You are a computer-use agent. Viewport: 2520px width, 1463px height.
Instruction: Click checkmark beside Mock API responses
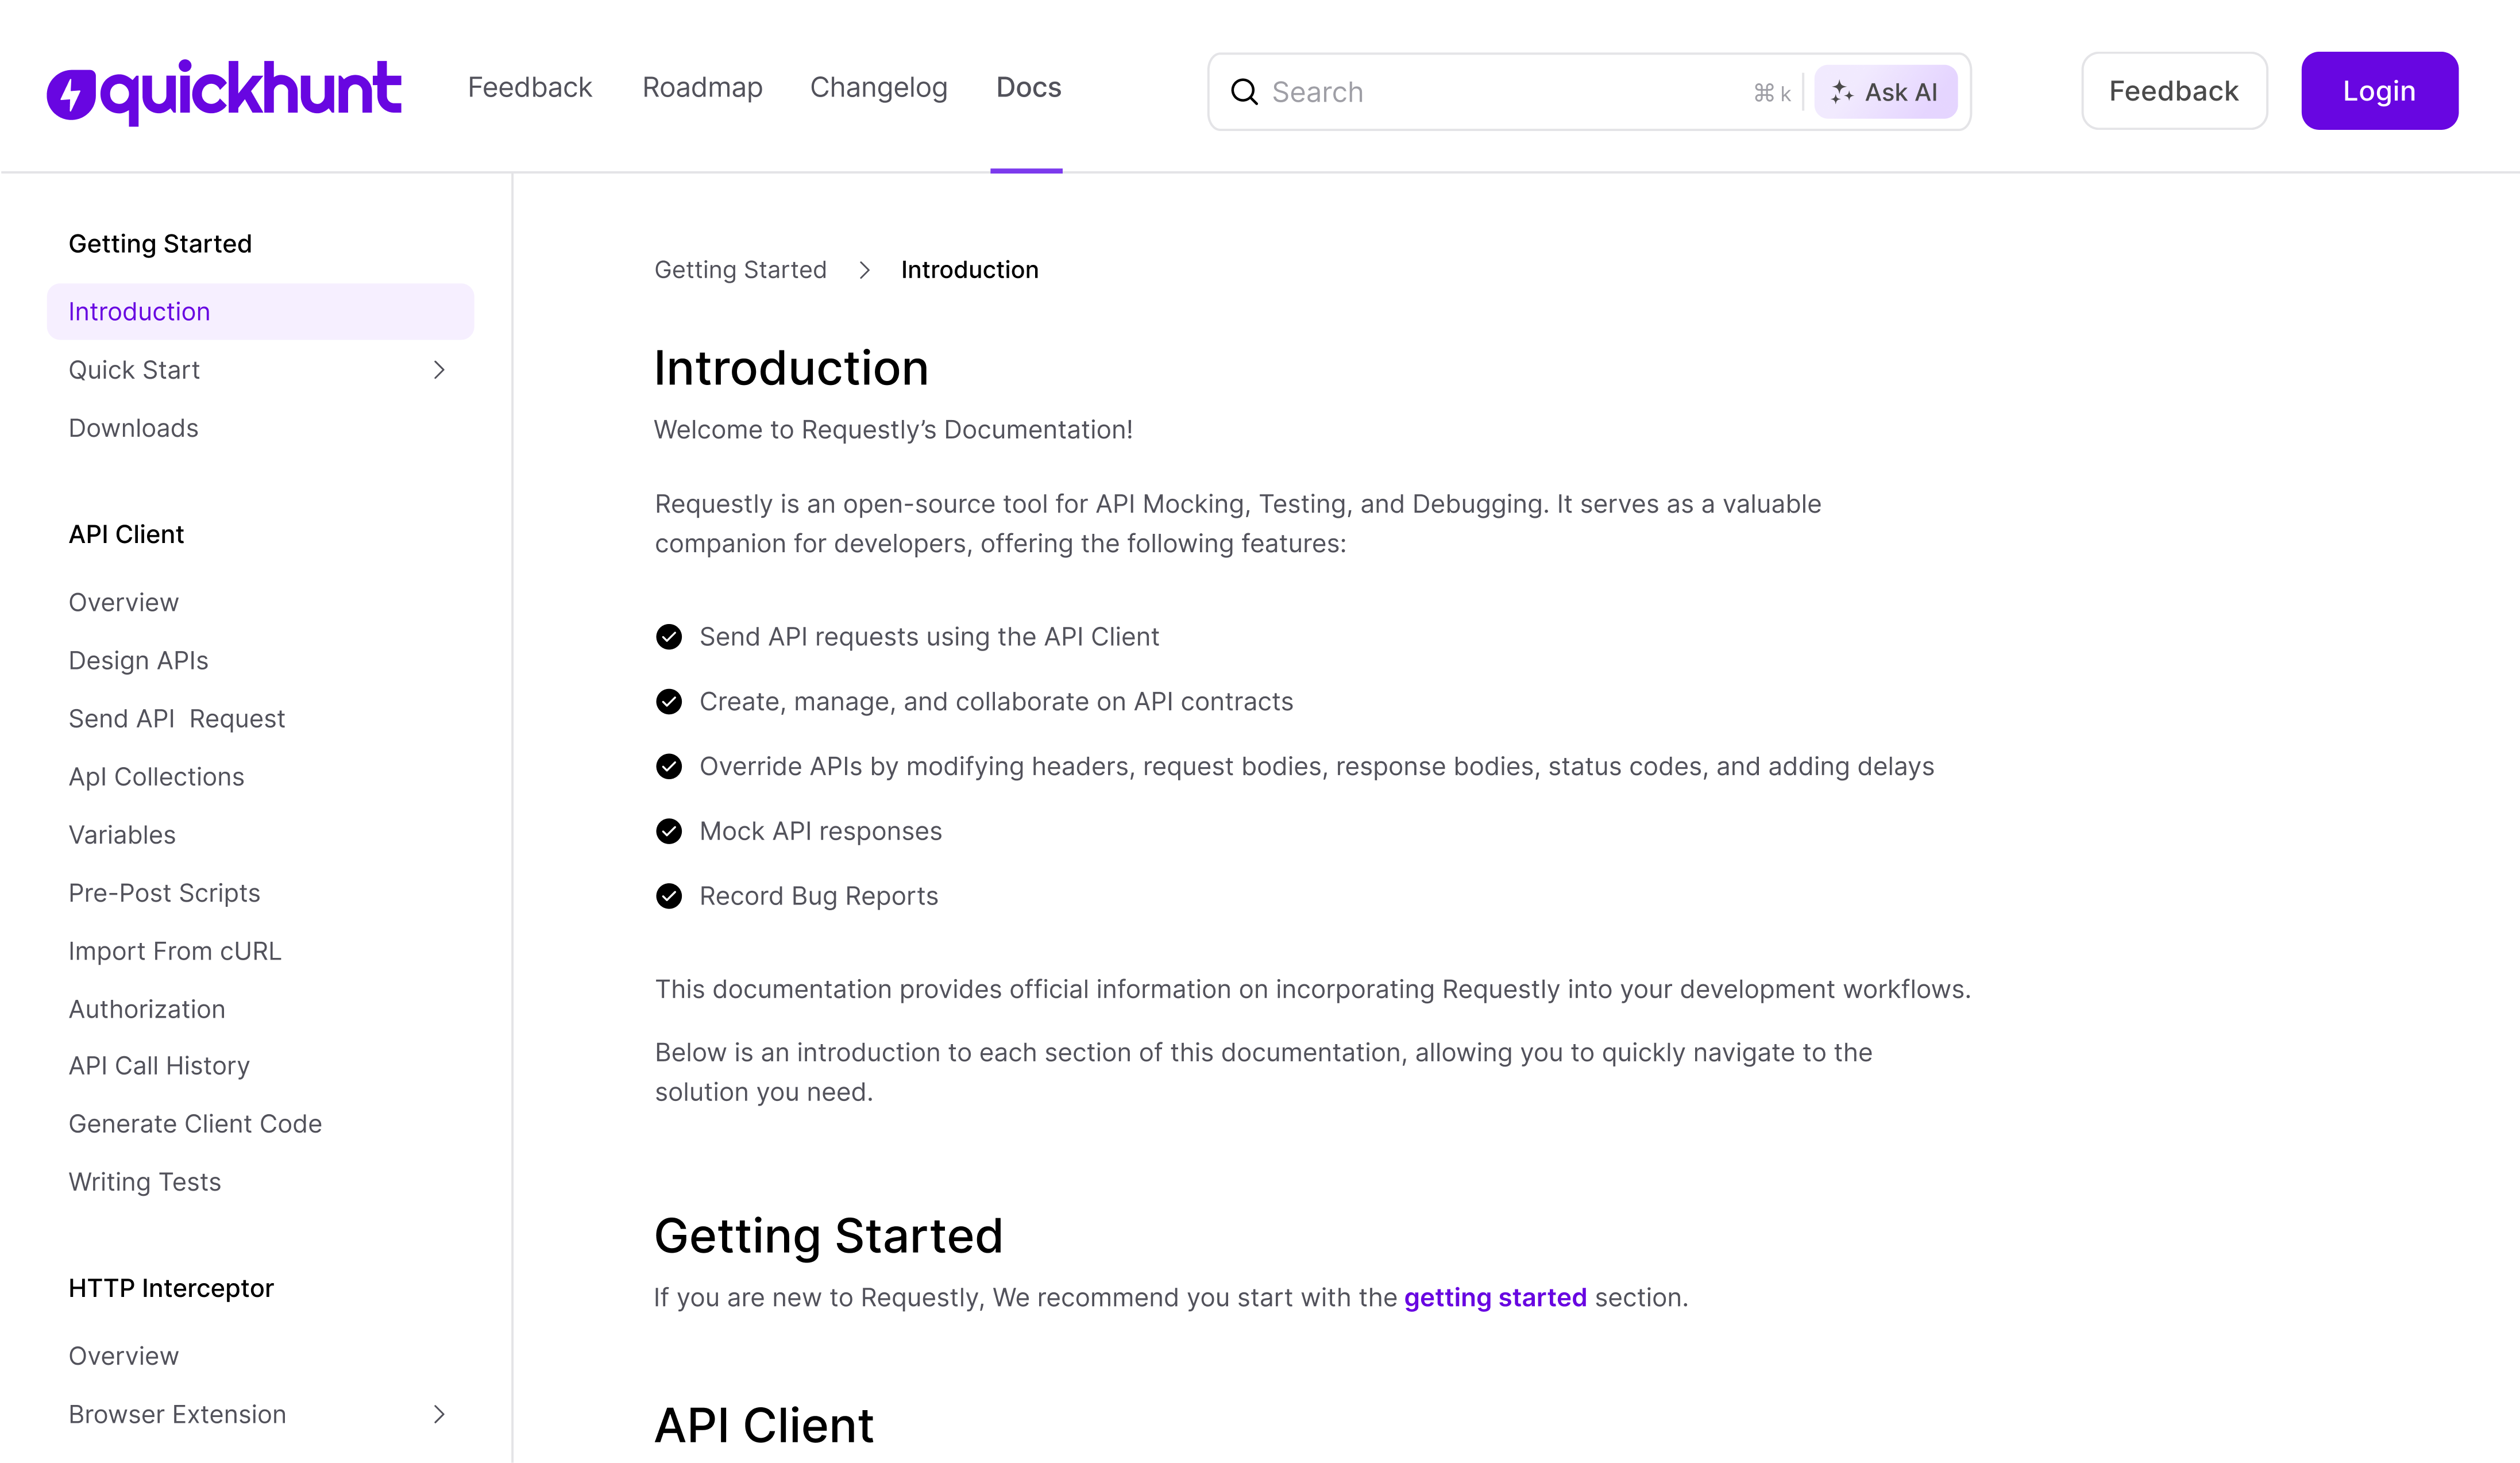tap(669, 831)
